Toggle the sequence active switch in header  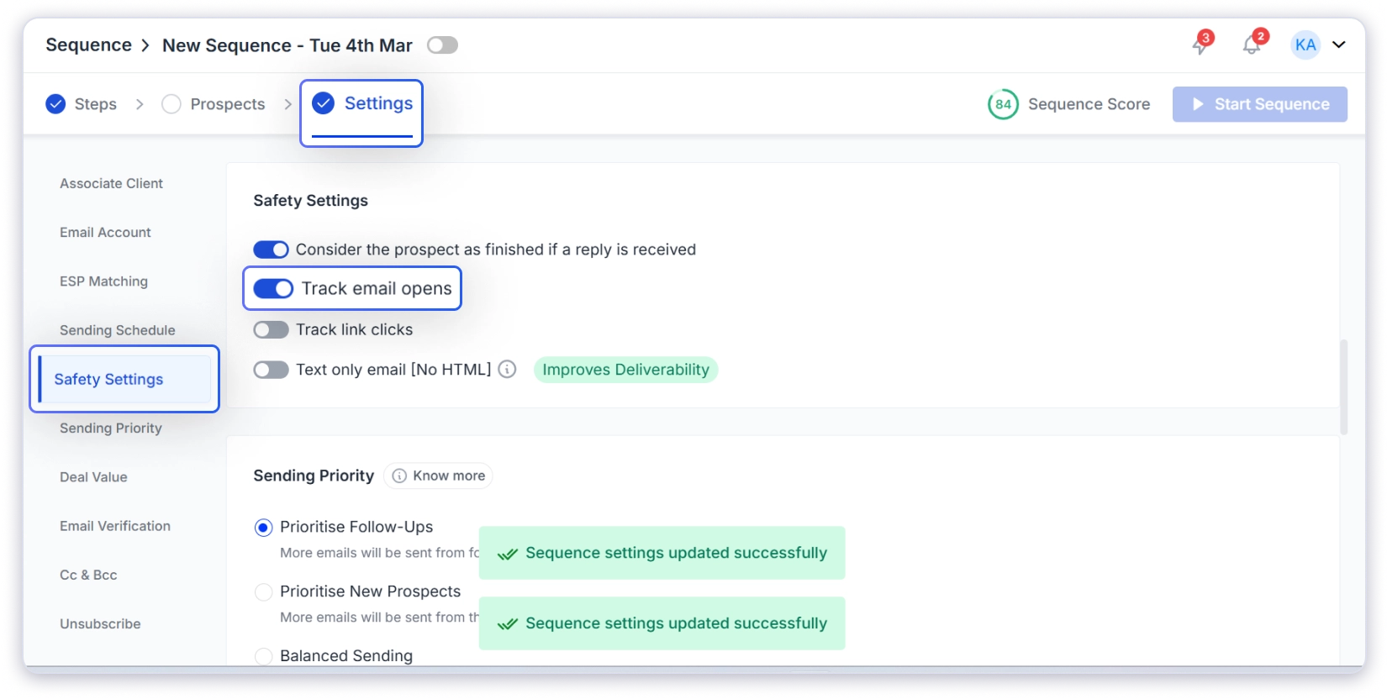coord(442,45)
